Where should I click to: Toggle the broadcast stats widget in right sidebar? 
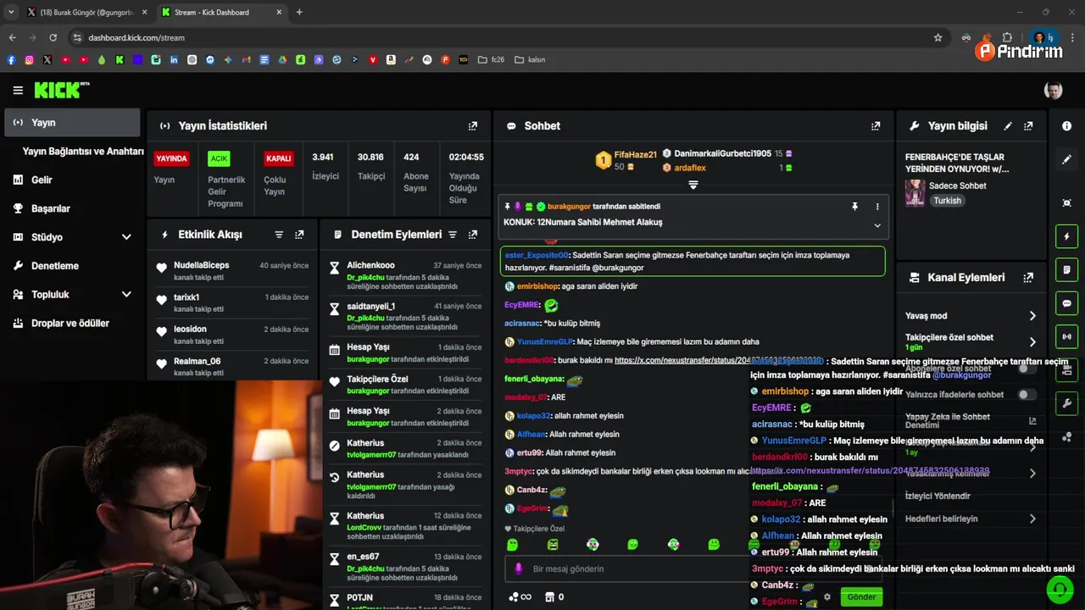point(1066,336)
